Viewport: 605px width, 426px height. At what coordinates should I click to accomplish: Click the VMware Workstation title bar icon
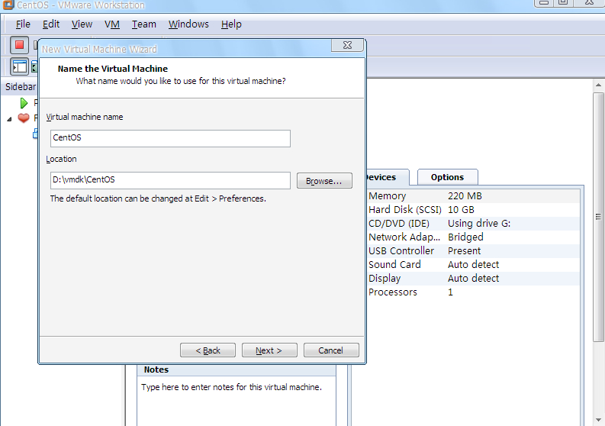point(8,5)
